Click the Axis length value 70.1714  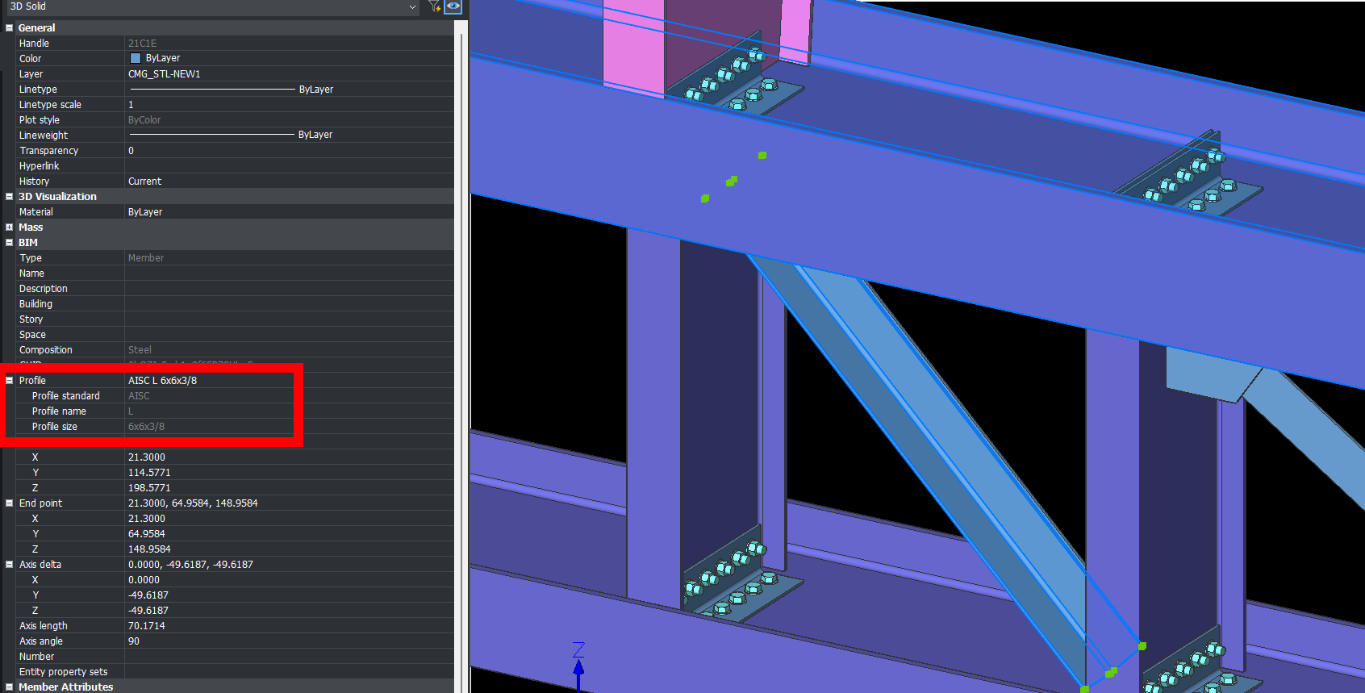pos(147,626)
